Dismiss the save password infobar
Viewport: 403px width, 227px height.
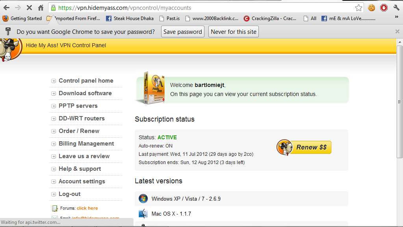pyautogui.click(x=397, y=31)
